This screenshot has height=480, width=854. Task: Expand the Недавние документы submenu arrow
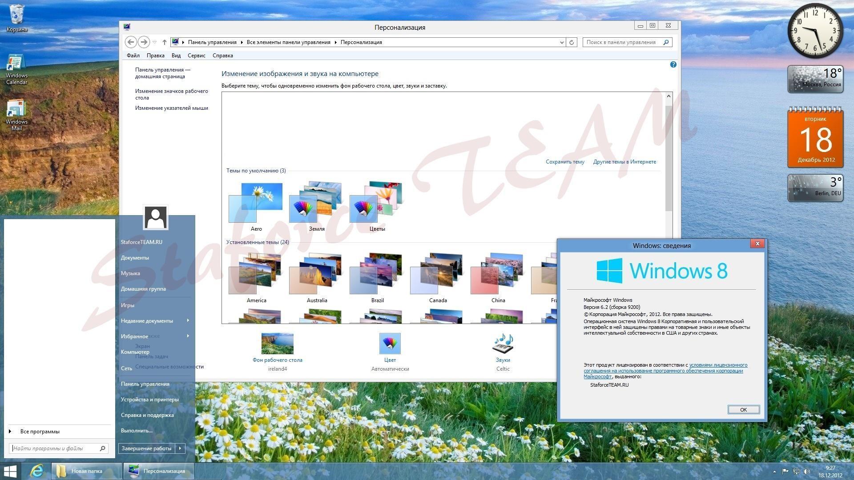(x=188, y=320)
